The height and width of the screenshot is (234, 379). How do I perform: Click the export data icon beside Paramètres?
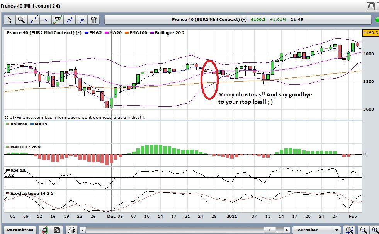click(x=45, y=230)
